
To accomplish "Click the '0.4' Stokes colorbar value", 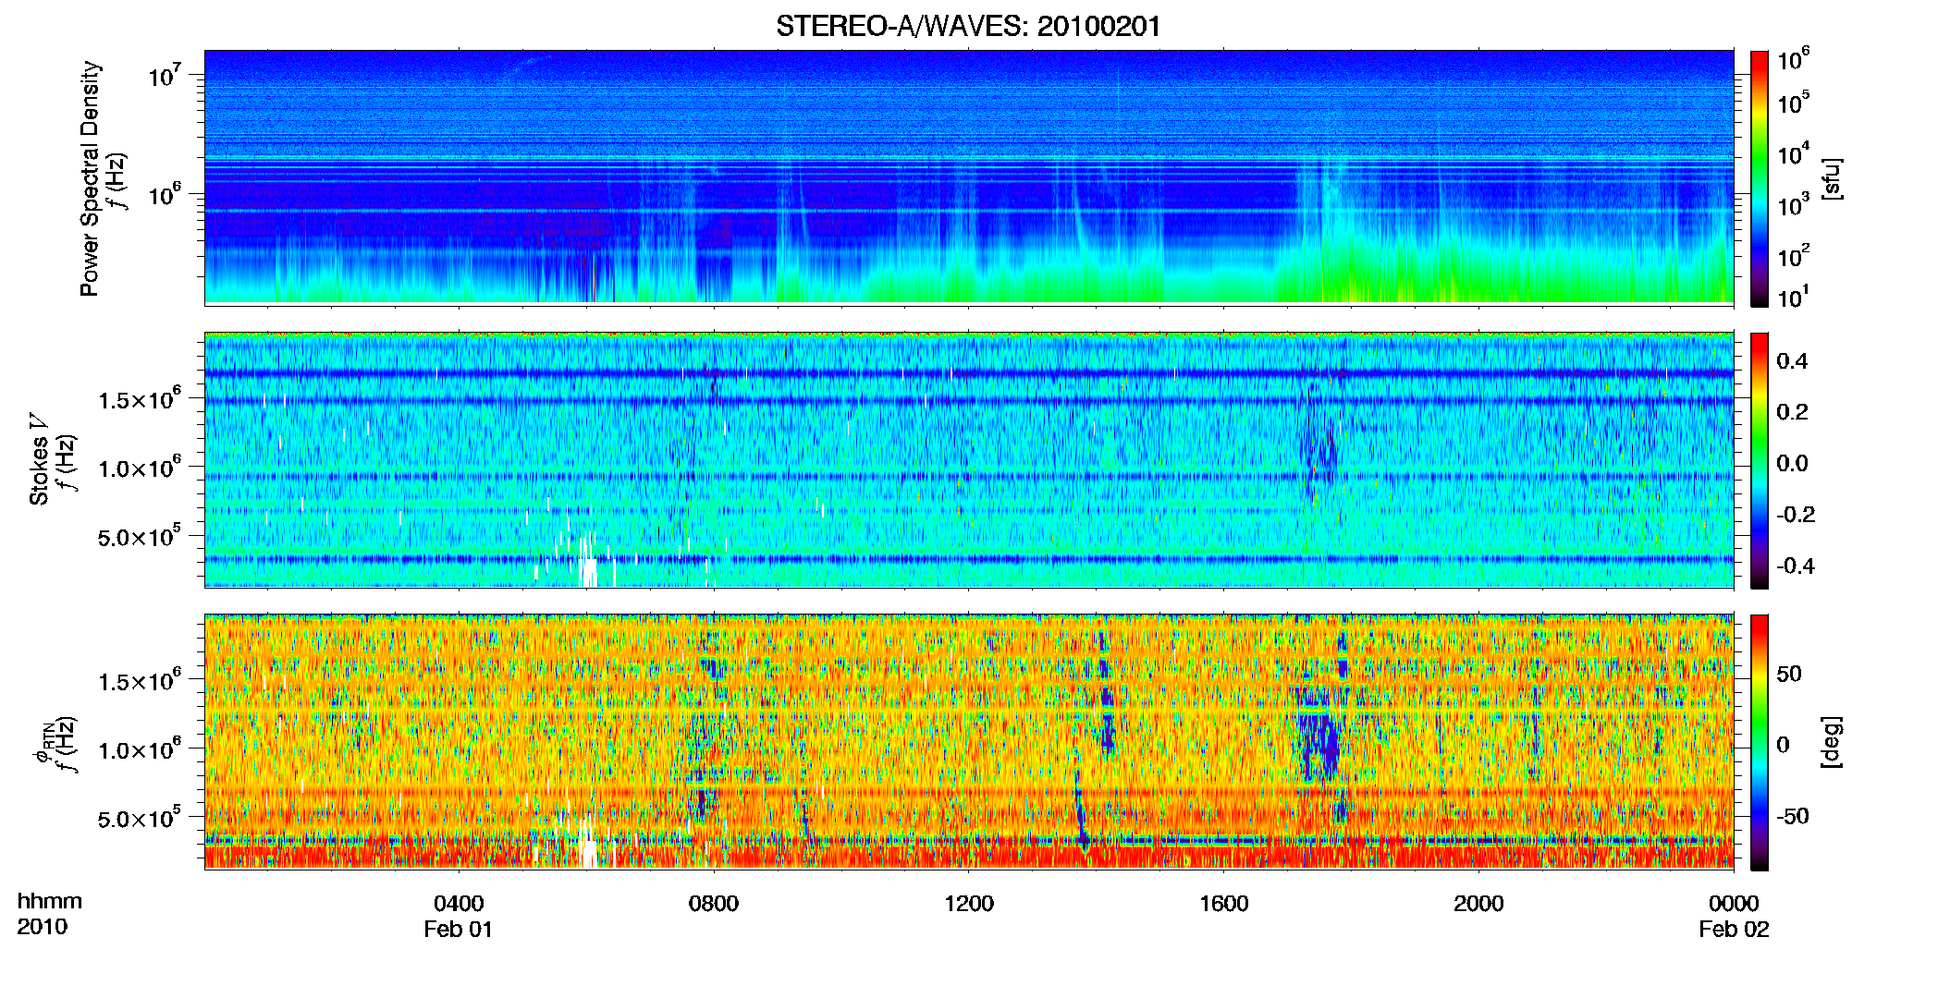I will coord(1792,360).
